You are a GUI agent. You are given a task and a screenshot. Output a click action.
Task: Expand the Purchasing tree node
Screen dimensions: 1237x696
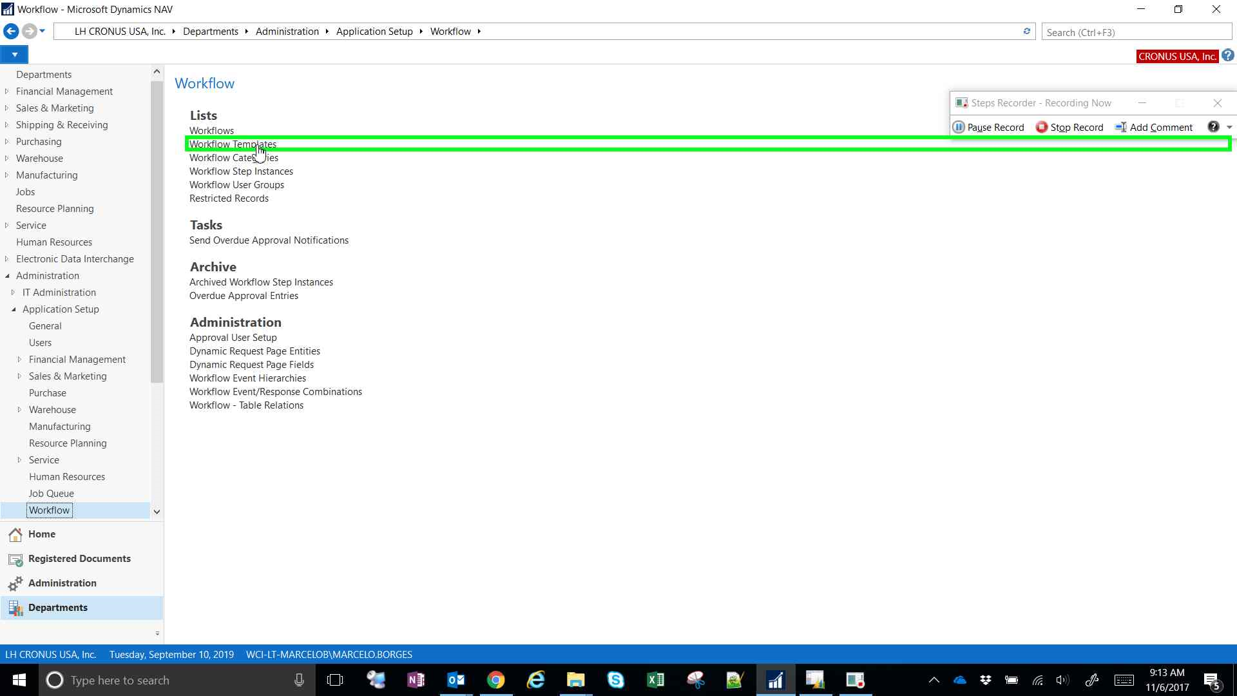(7, 142)
